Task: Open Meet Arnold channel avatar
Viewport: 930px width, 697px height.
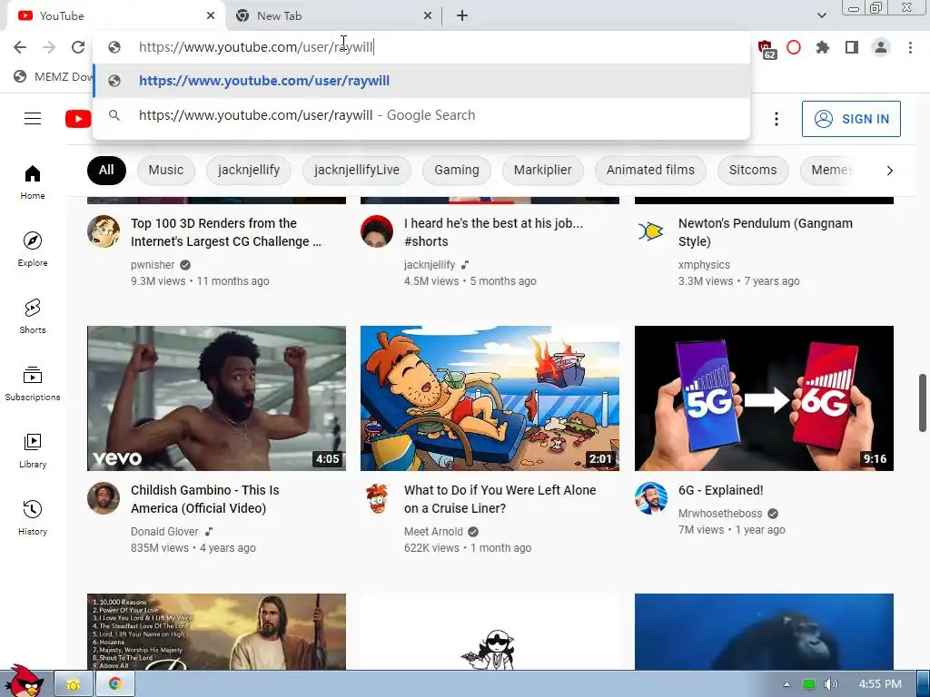Action: pos(377,498)
